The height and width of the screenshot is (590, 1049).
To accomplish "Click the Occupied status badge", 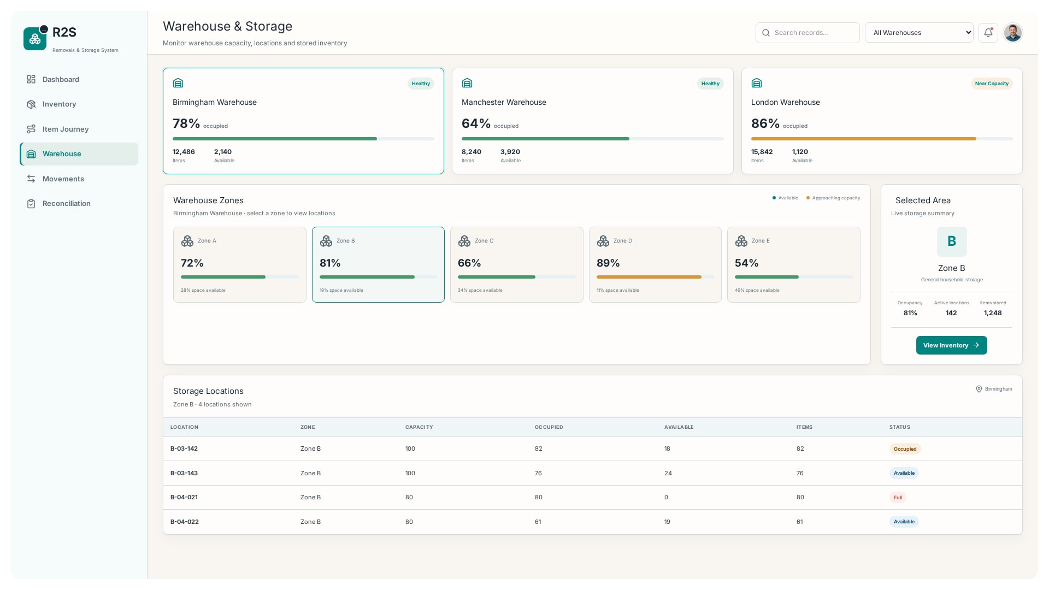I will coord(905,449).
